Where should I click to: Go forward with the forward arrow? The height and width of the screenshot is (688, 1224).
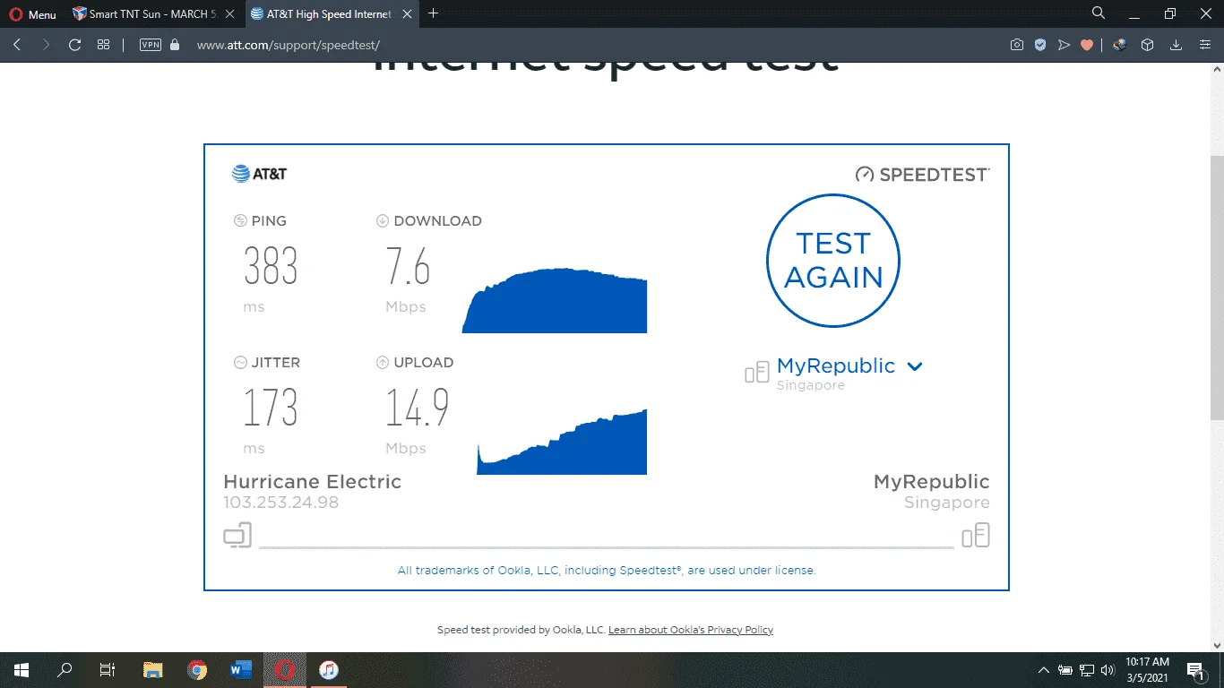46,45
